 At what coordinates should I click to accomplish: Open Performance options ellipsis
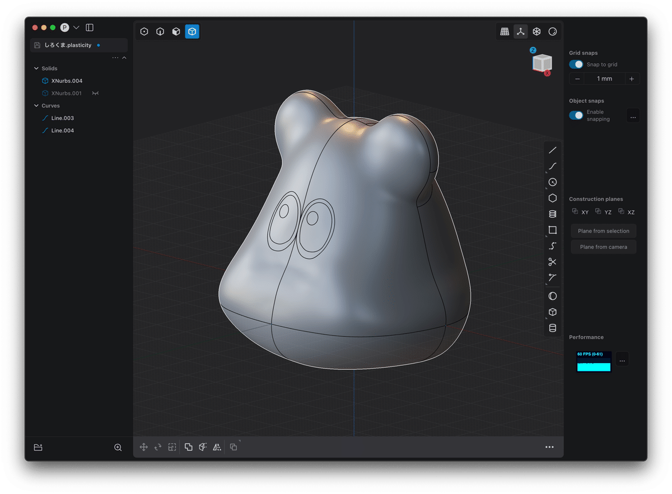pyautogui.click(x=622, y=360)
